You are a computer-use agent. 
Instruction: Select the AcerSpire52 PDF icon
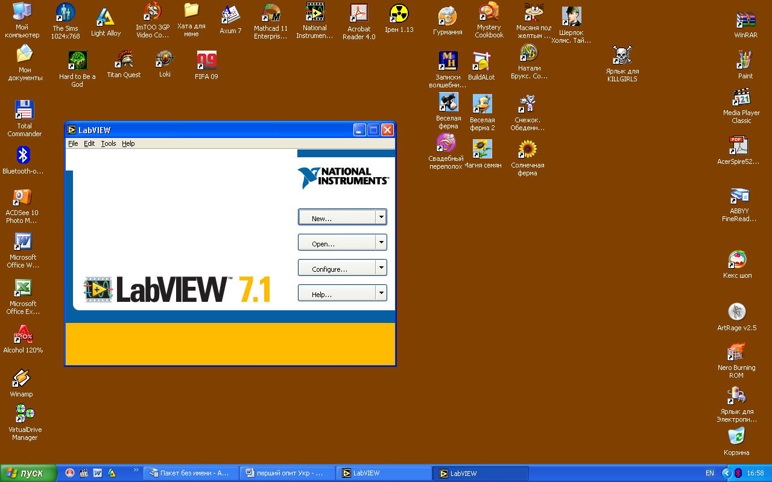click(x=738, y=151)
